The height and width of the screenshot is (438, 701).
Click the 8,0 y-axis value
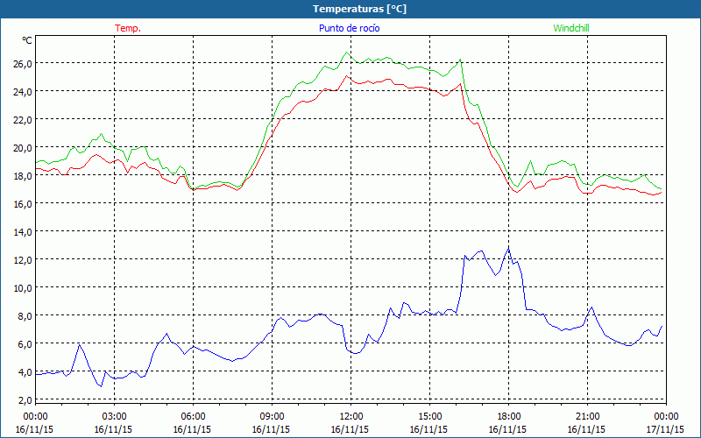[25, 316]
